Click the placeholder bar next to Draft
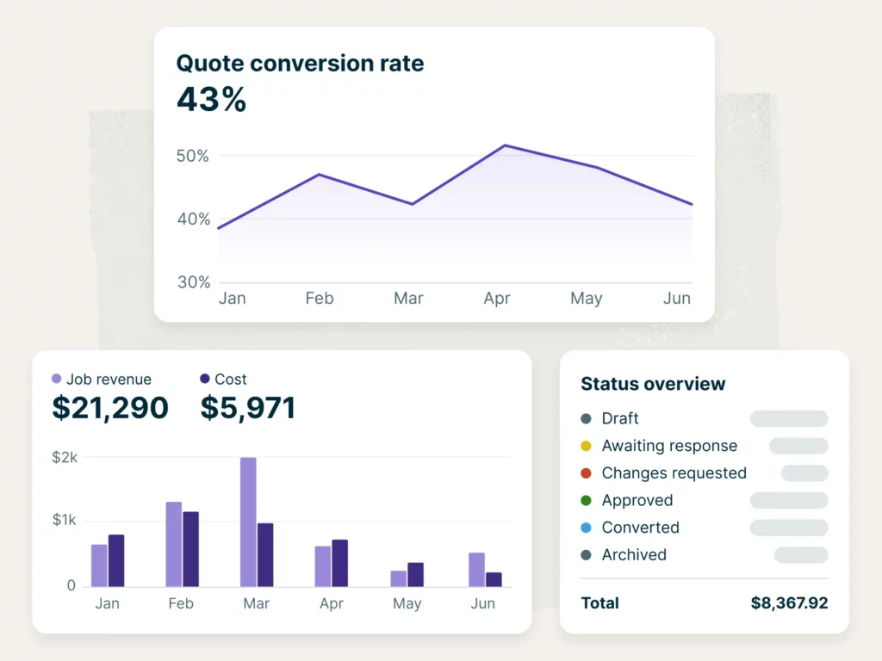The image size is (882, 661). click(x=788, y=419)
